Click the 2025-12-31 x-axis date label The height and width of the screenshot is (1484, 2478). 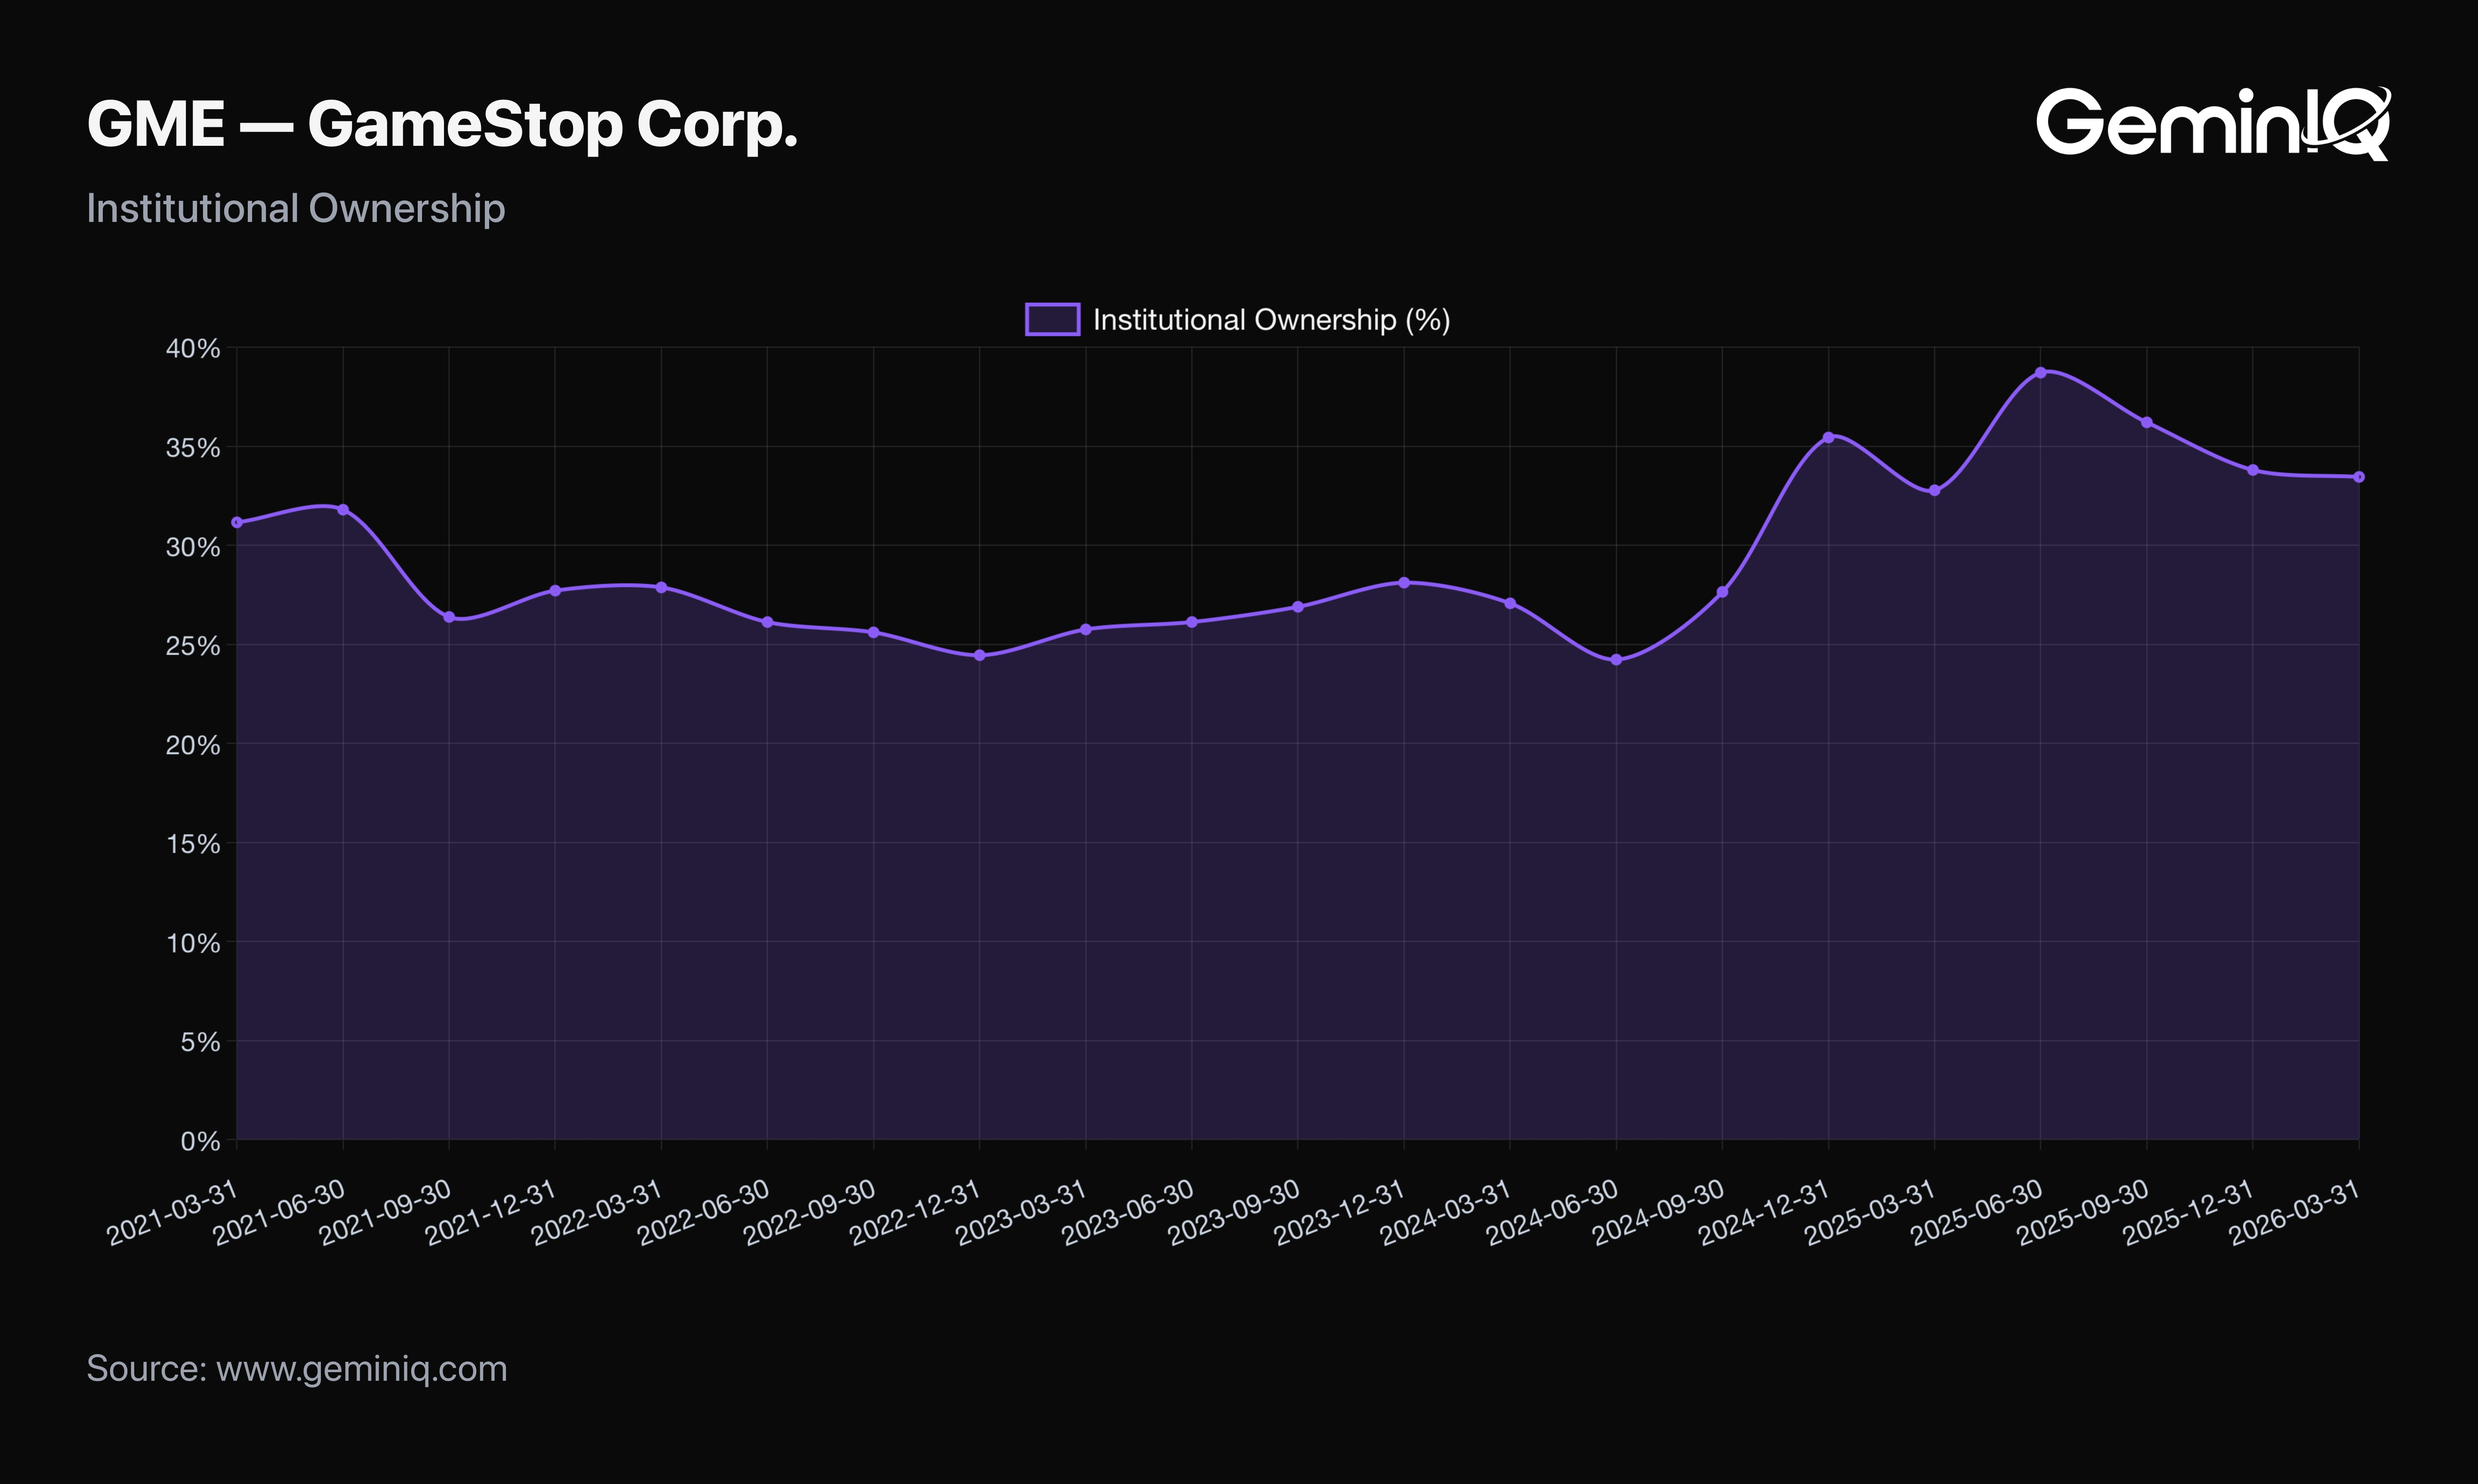point(2189,1212)
